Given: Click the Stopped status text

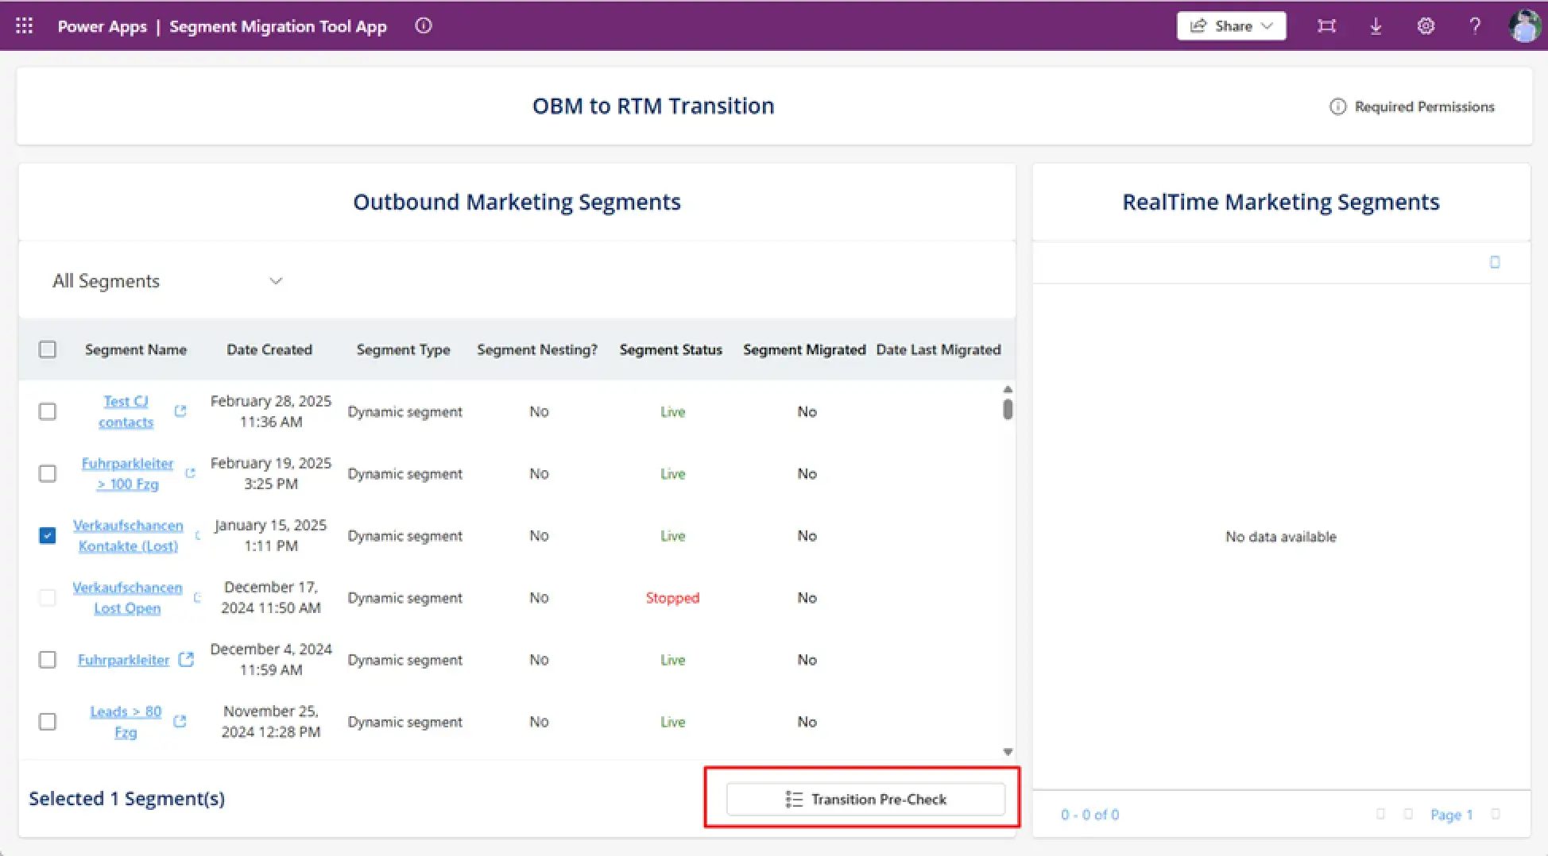Looking at the screenshot, I should point(672,597).
